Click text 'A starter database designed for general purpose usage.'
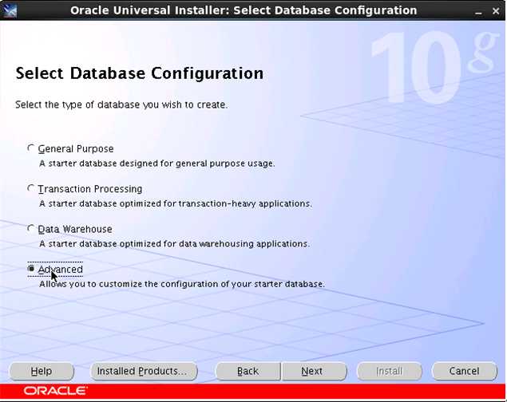 coord(157,164)
